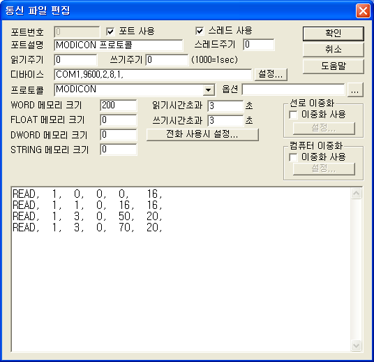Screen dimensions: 374x362
Task: Click scrollbar down arrow in READ list
Action: (356, 345)
